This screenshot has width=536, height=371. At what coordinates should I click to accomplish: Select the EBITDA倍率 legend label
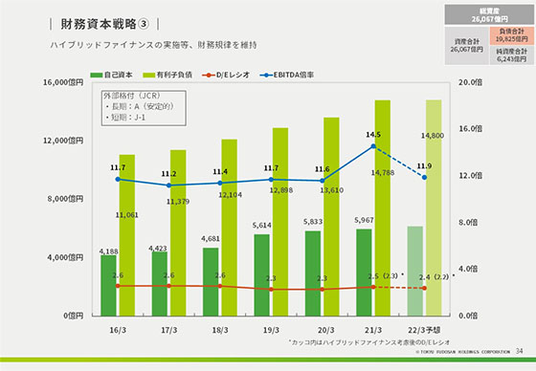coord(293,75)
